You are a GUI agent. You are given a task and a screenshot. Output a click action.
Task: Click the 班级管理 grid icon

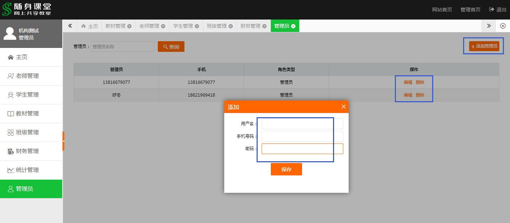coord(10,132)
